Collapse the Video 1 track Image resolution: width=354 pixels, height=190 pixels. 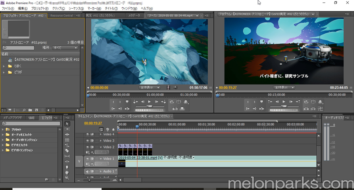click(x=101, y=159)
